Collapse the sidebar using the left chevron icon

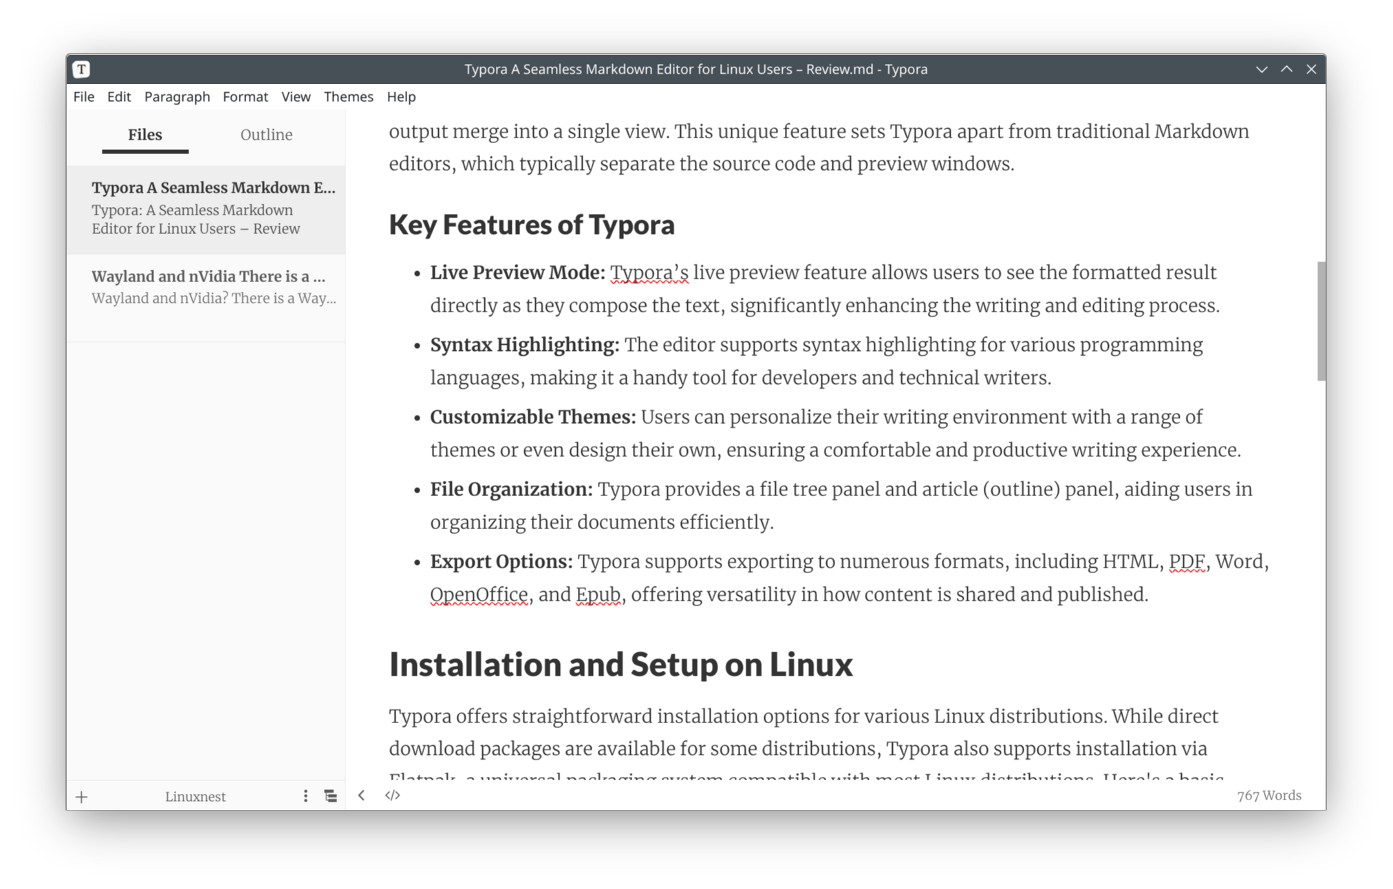361,795
